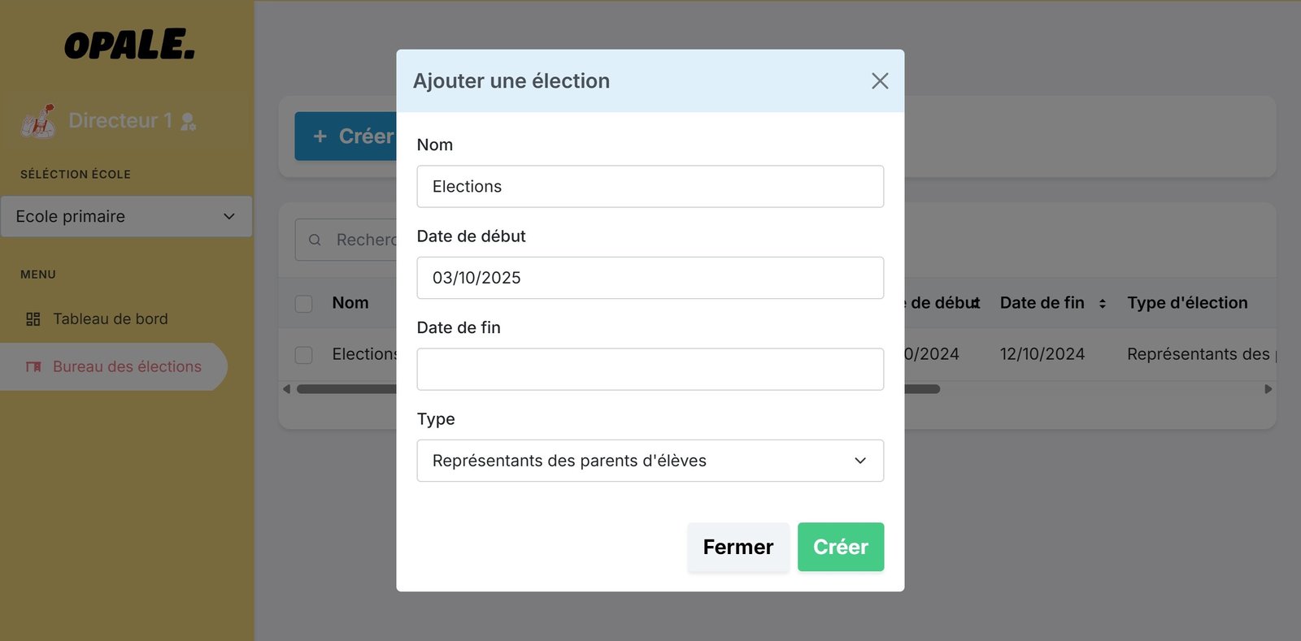Click the table's right scroll arrow
Screen dimensions: 1301x641
pyautogui.click(x=1268, y=389)
